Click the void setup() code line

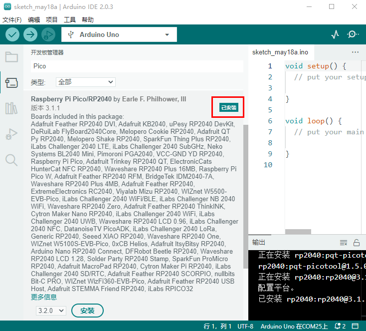click(x=315, y=66)
